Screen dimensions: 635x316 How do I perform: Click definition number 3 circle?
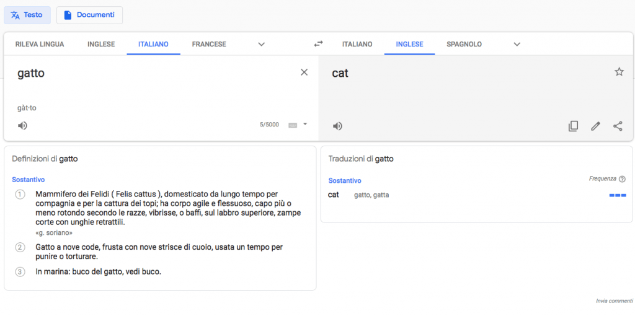[20, 272]
